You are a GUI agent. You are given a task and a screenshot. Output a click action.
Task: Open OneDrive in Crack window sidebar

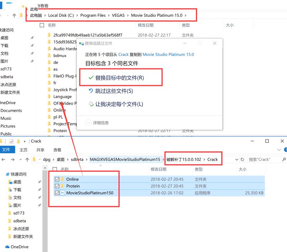click(x=17, y=247)
